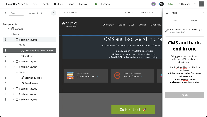Select the CMS and back-end in one tree item
Screen dimensions: 207x117
[x=30, y=51]
